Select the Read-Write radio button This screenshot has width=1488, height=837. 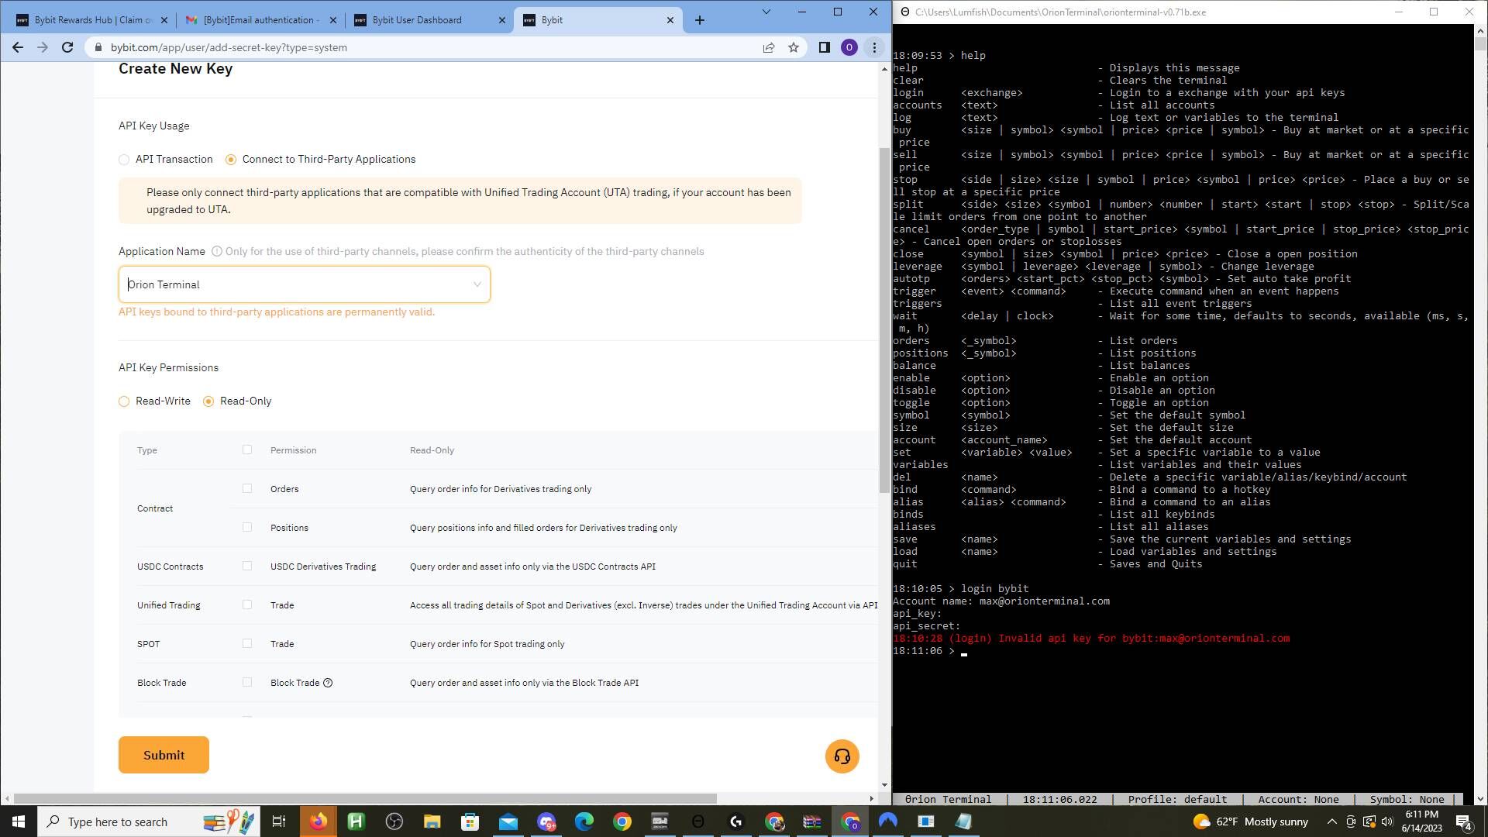pyautogui.click(x=124, y=401)
